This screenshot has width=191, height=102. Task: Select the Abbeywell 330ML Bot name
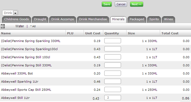coord(17,73)
